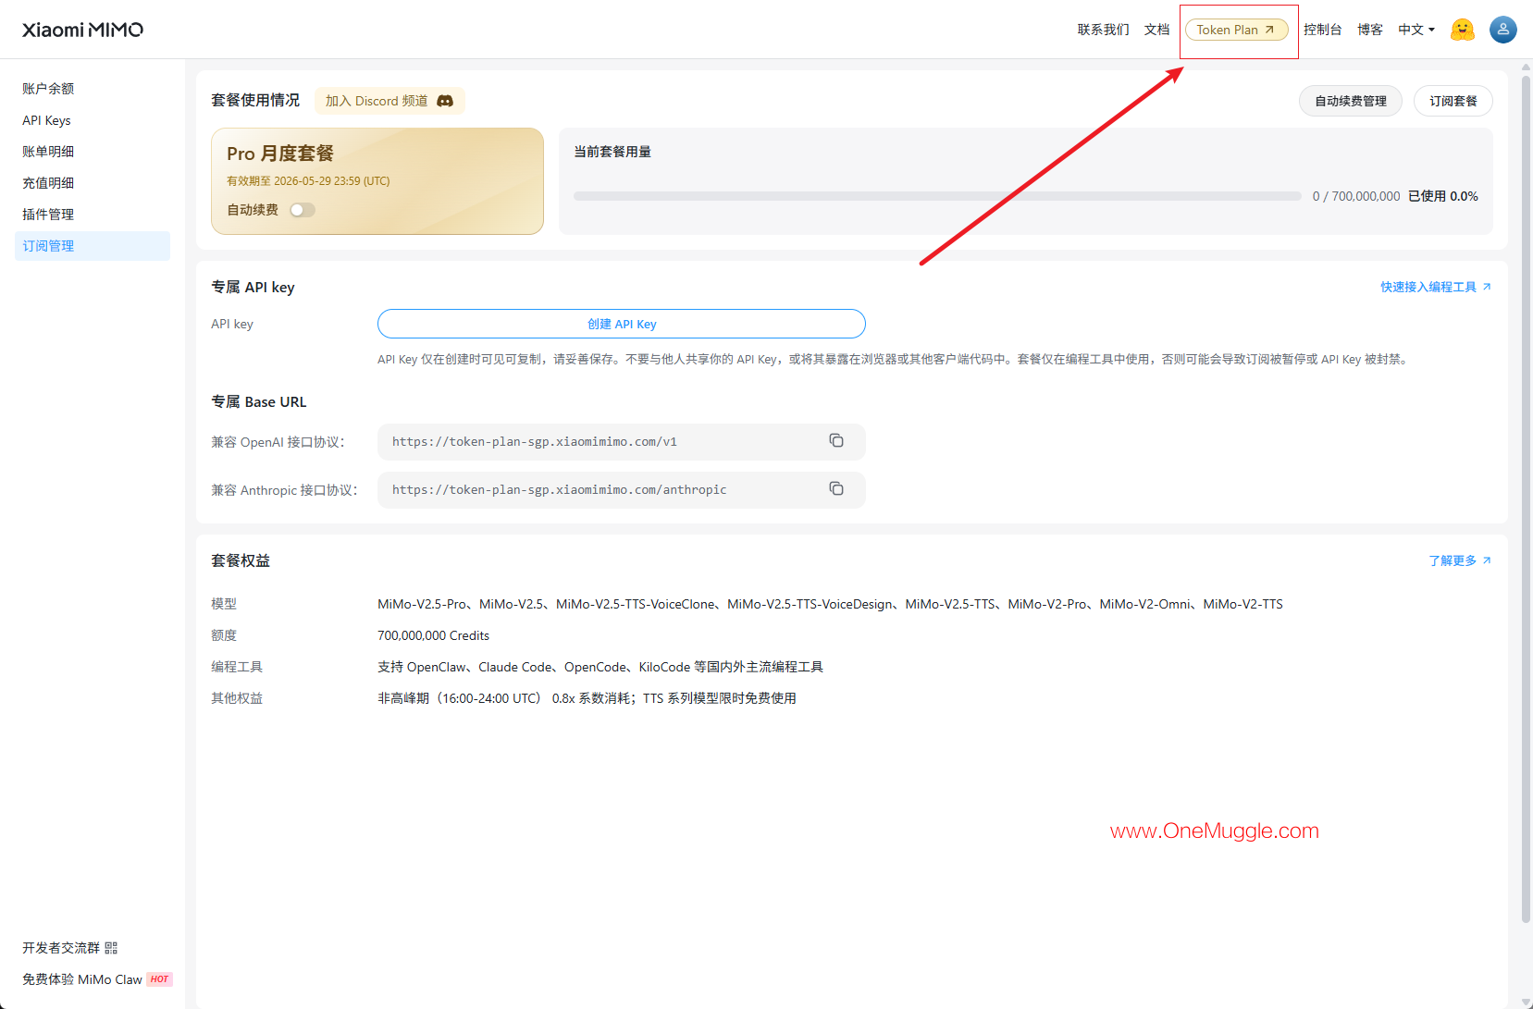Click the 兼容 Anthropic 接口协议 label
Screen dimensions: 1533x1009
(284, 490)
